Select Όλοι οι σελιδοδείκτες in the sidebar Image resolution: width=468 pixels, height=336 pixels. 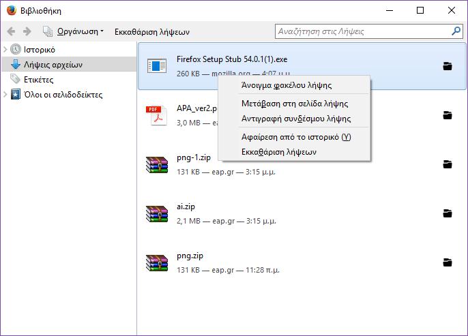[x=63, y=95]
